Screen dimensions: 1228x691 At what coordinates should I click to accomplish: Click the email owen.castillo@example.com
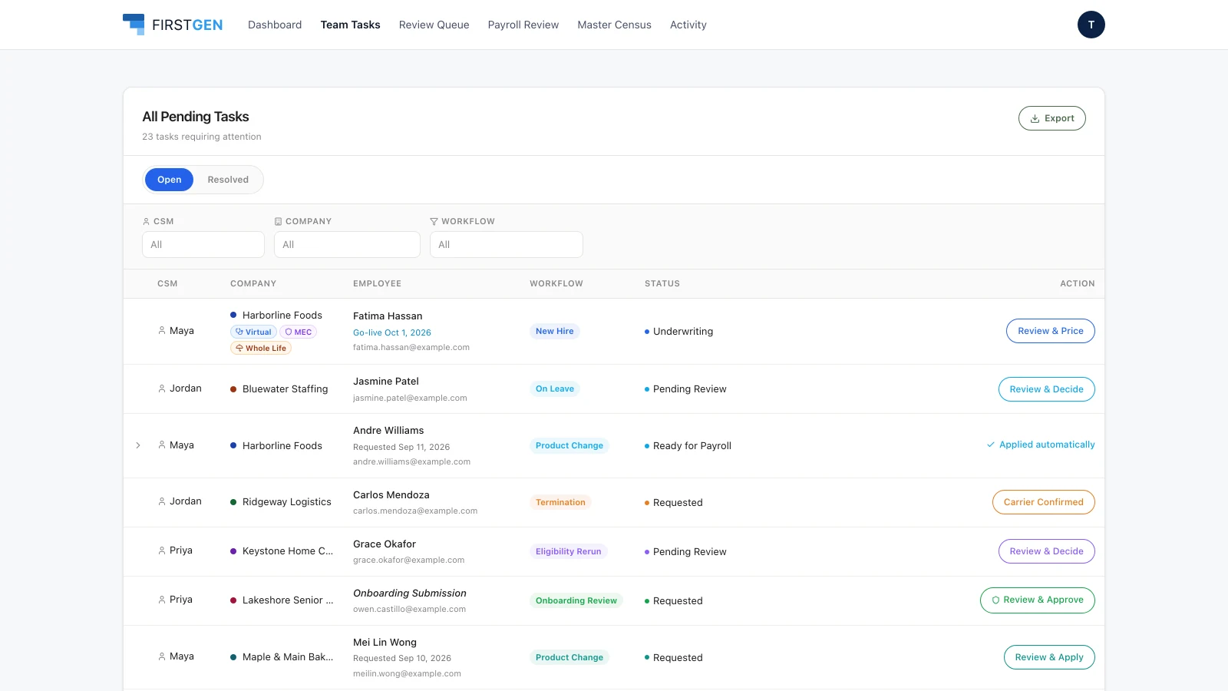(409, 609)
